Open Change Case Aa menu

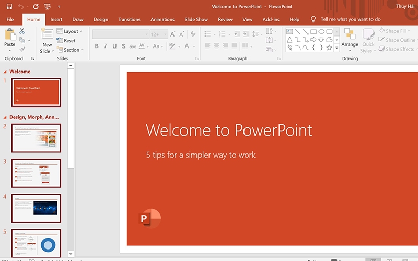pos(158,46)
